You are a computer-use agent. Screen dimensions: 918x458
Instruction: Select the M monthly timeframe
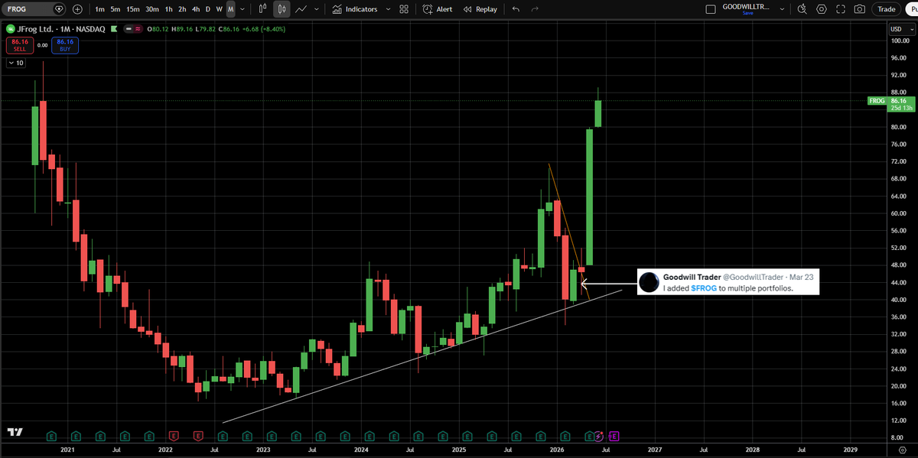(230, 9)
